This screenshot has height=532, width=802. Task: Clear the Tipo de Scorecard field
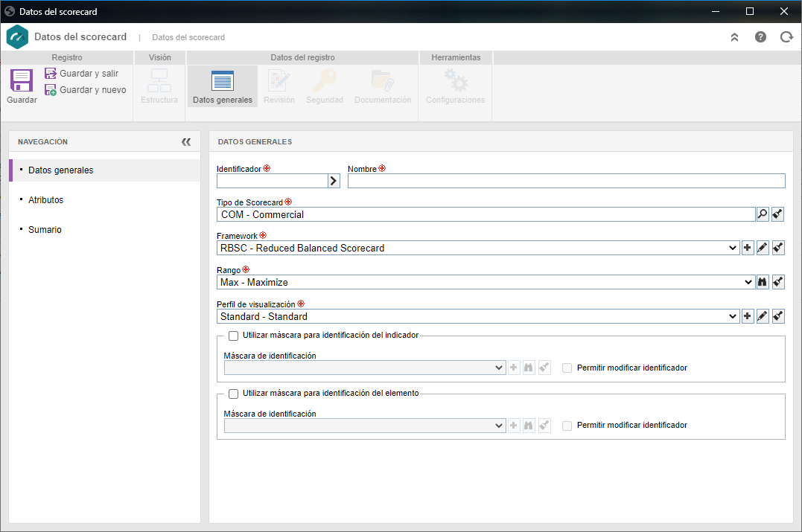778,214
